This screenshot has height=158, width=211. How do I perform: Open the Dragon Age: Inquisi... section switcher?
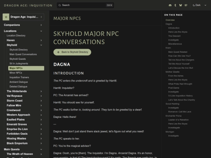(23, 17)
